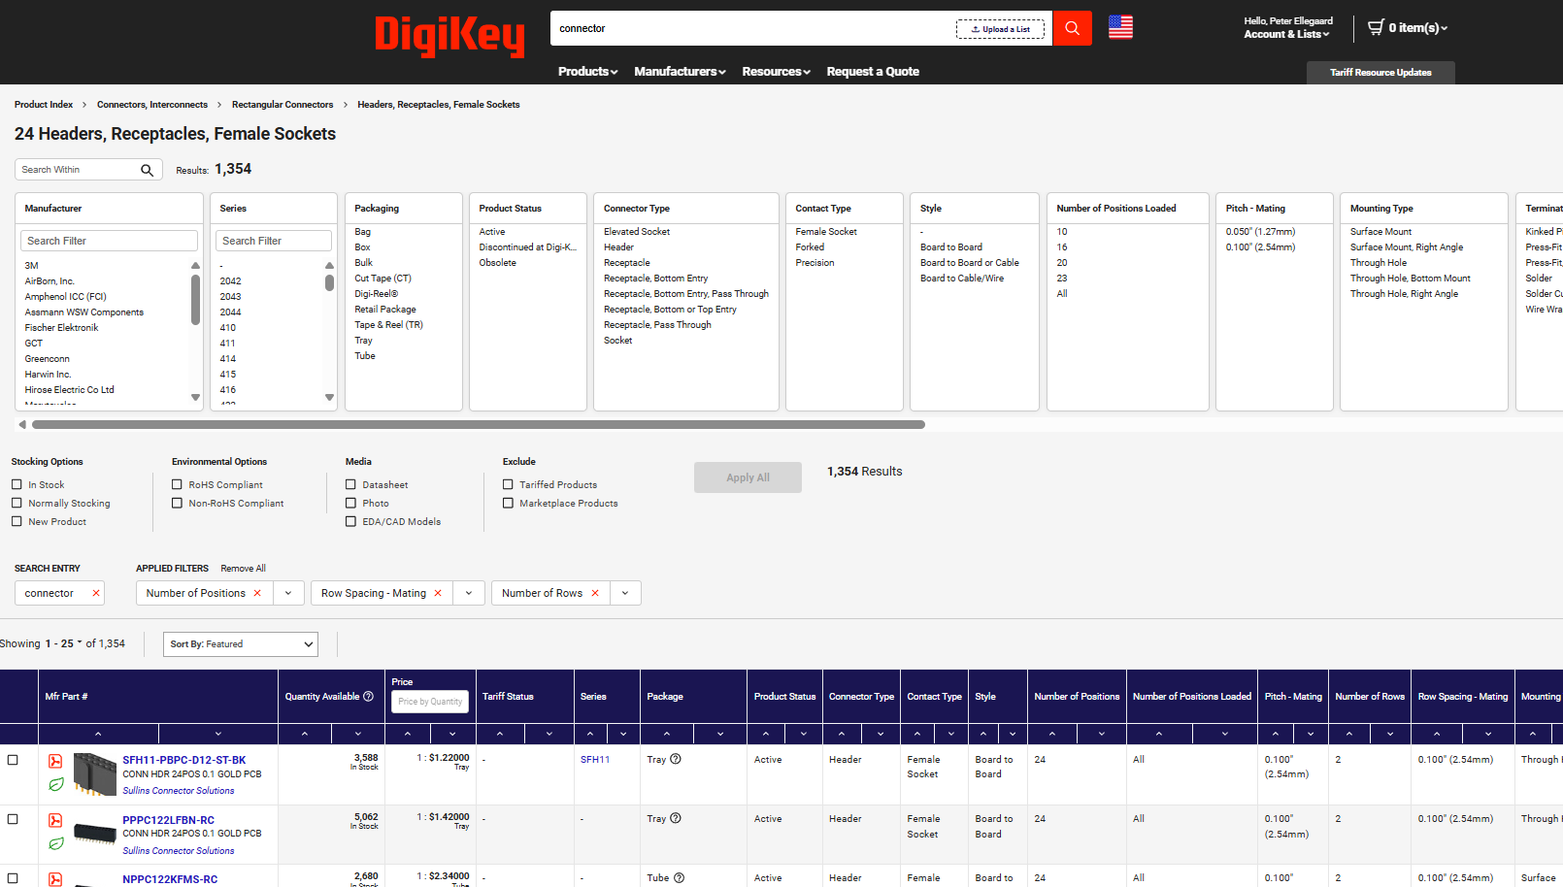Open the shopping cart icon
The width and height of the screenshot is (1563, 887).
[1376, 27]
